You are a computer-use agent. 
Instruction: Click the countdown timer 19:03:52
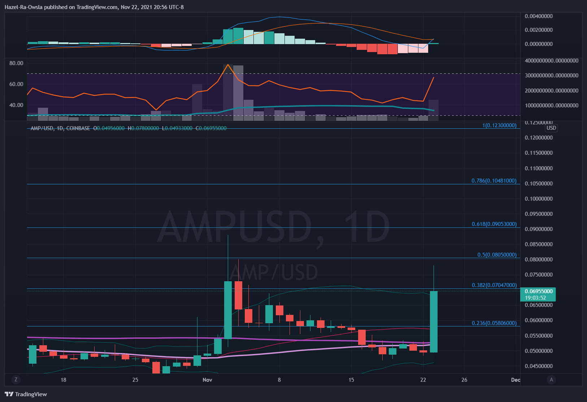(x=535, y=298)
